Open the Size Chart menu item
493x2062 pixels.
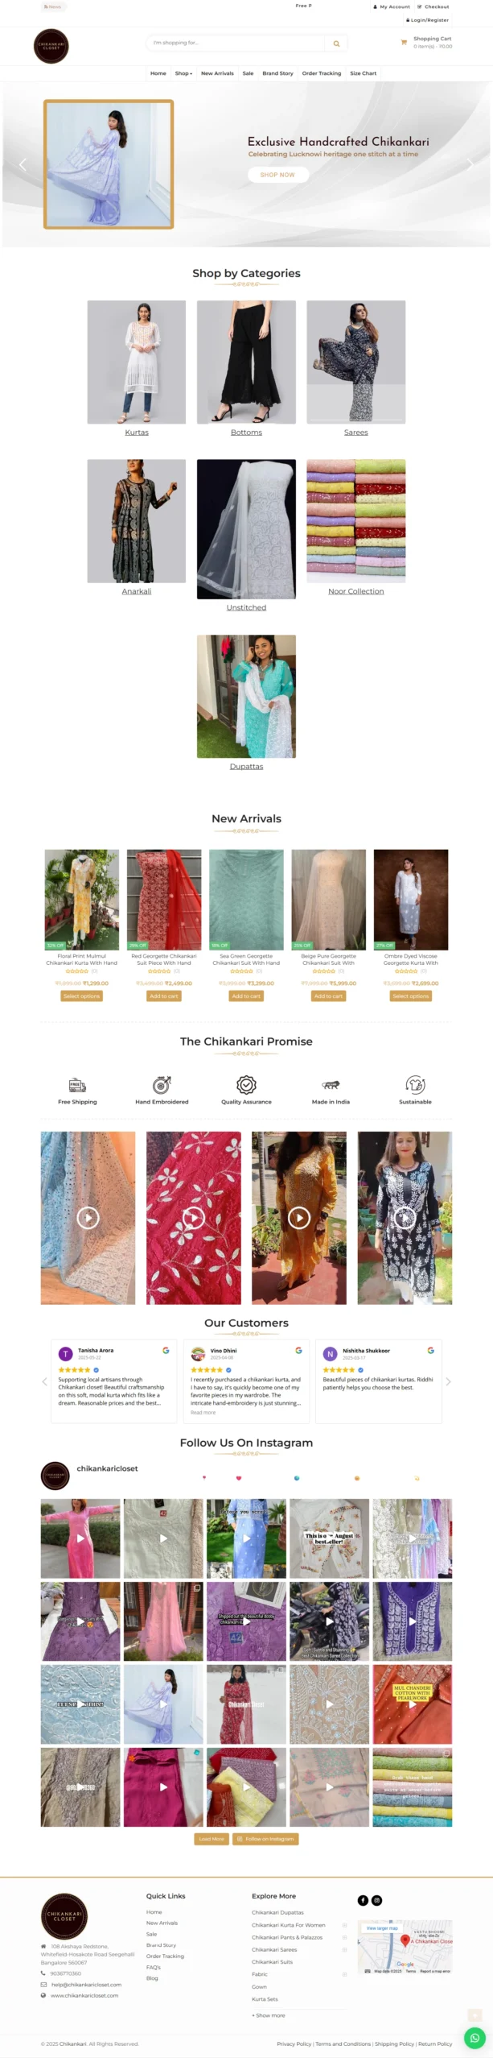pos(363,73)
